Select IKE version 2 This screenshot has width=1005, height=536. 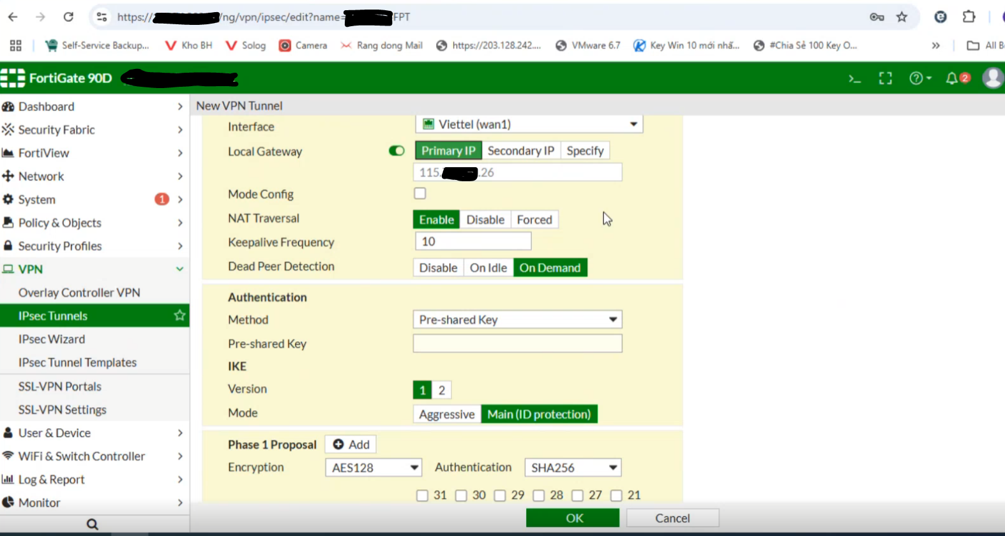(442, 390)
